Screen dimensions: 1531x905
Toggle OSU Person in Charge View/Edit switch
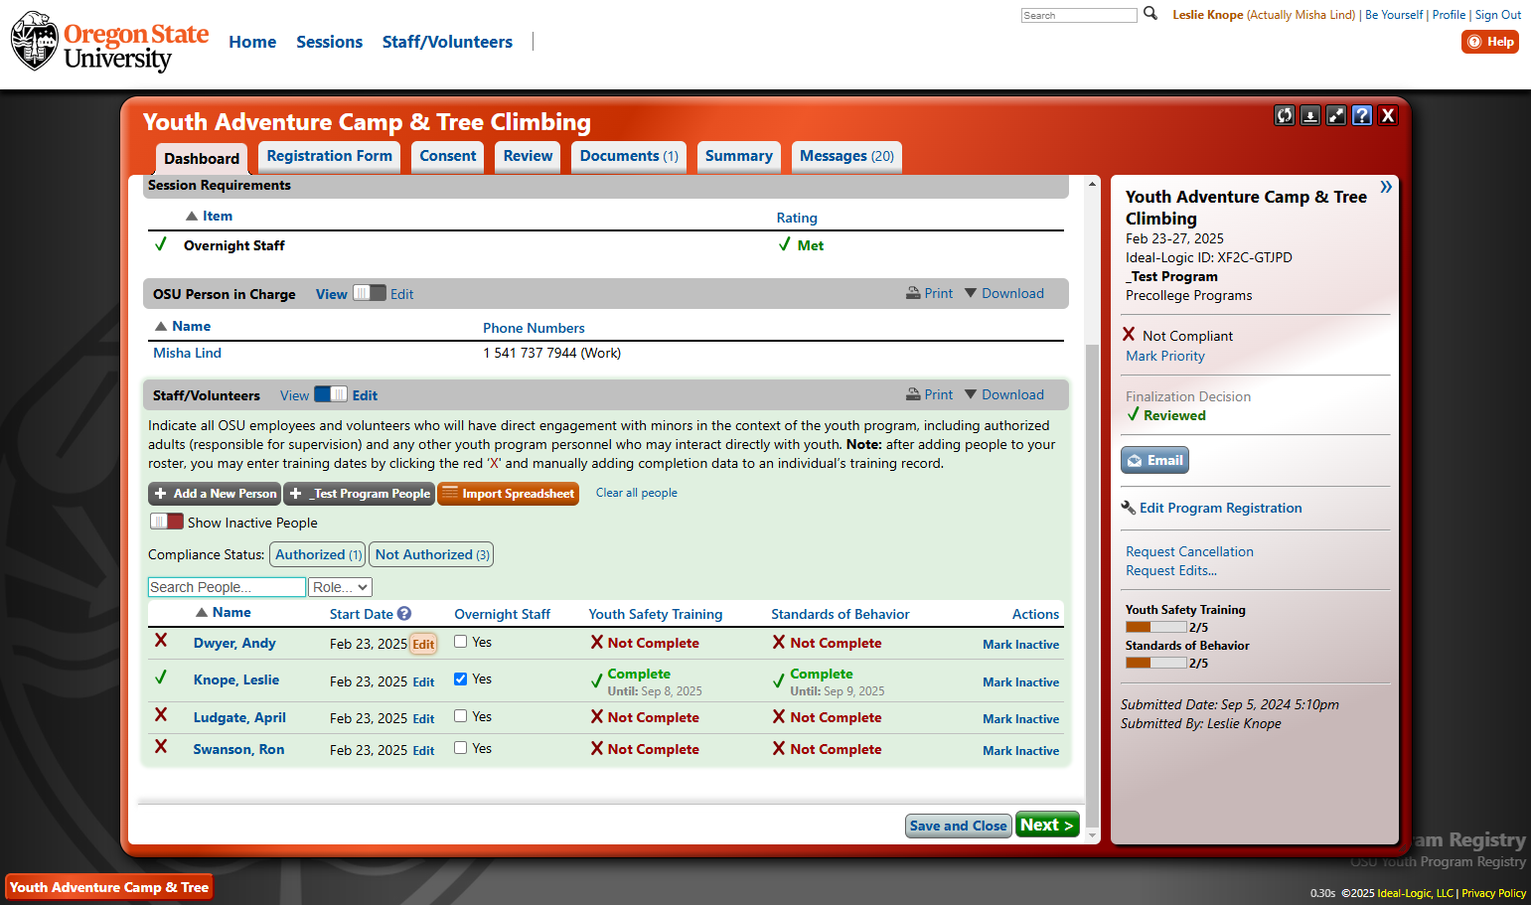pos(370,293)
